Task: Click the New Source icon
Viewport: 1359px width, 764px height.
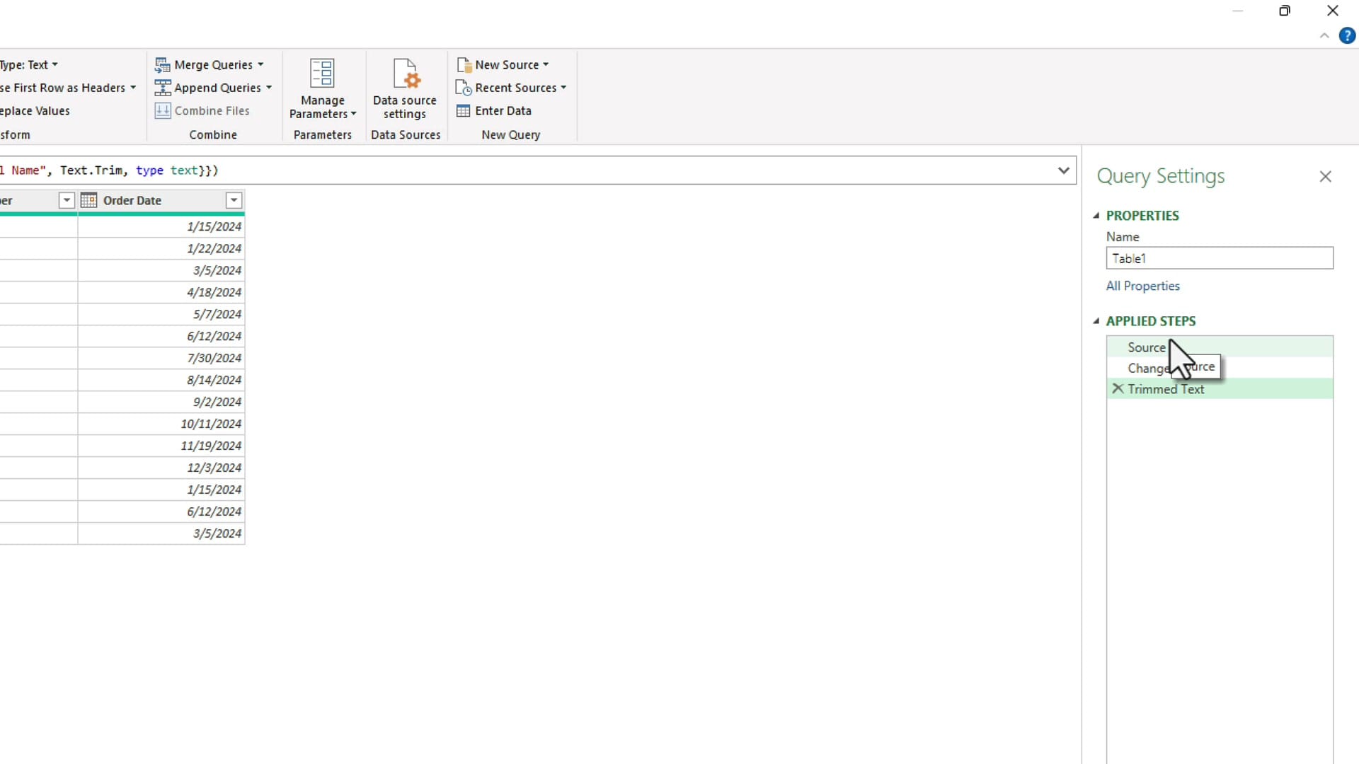Action: tap(464, 65)
